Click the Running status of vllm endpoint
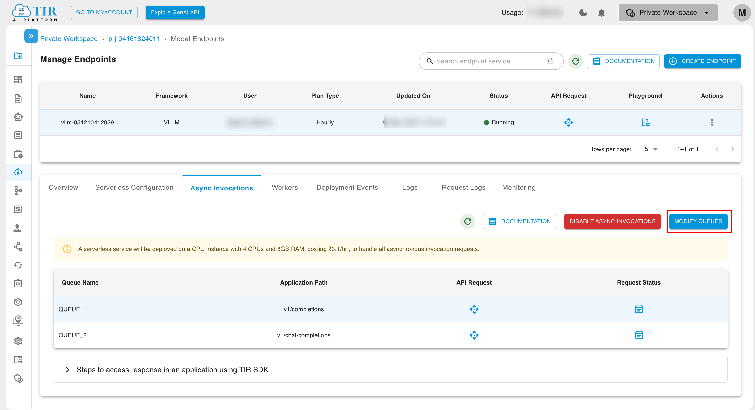Viewport: 755px width, 410px height. (499, 122)
